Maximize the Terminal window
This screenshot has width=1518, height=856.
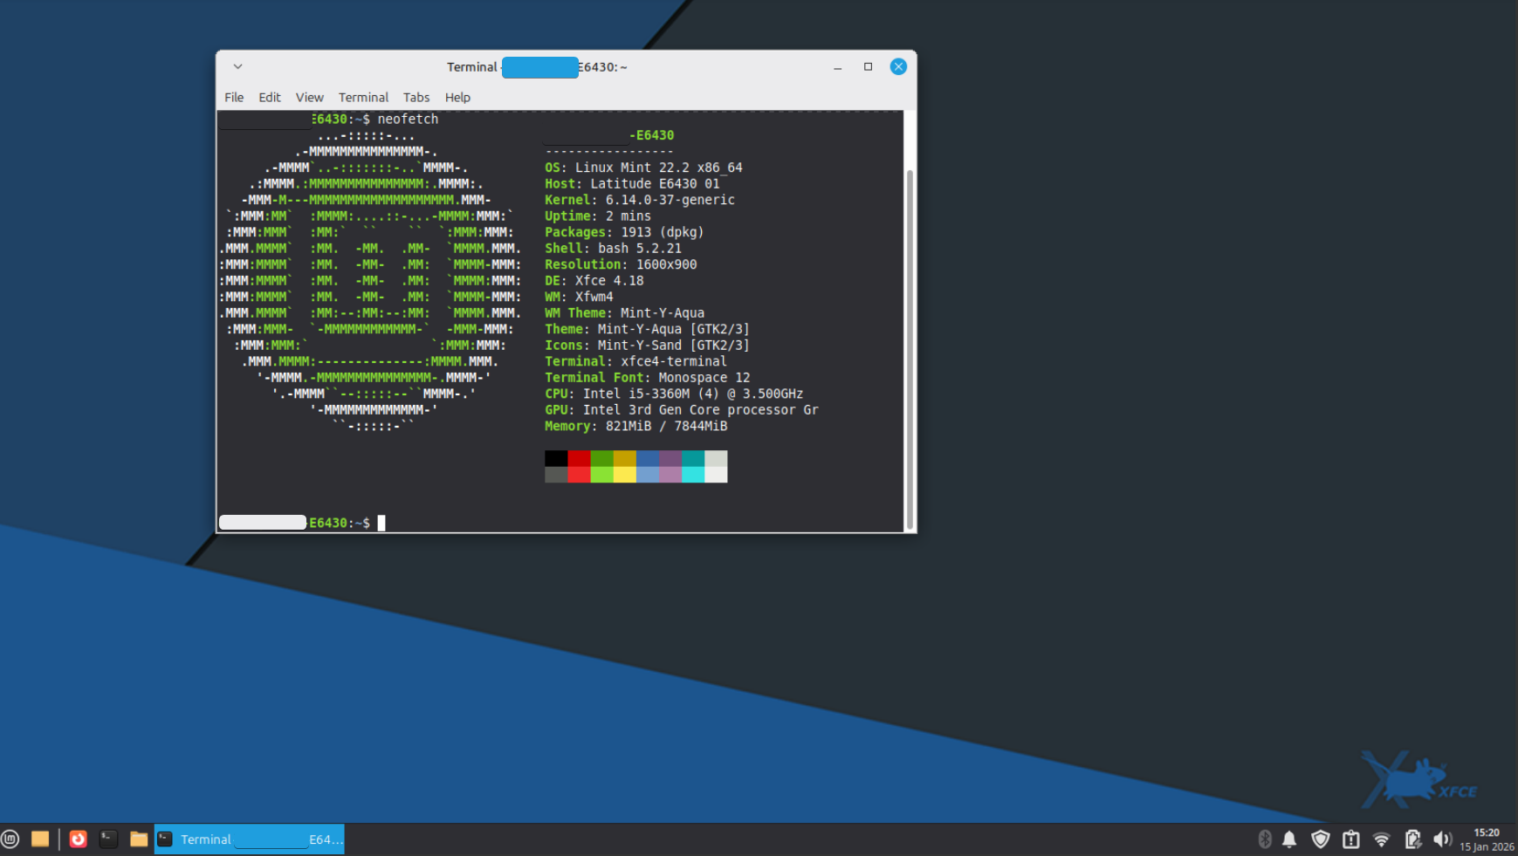pyautogui.click(x=868, y=67)
